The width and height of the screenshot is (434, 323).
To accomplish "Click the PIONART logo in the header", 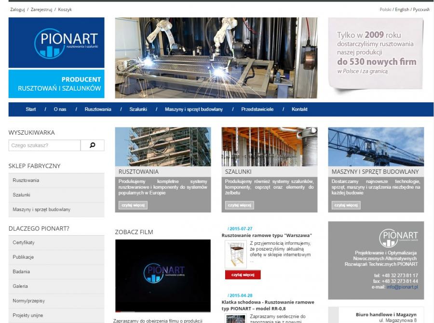I will coord(56,42).
